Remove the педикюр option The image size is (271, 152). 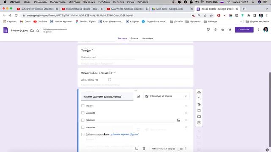click(x=186, y=120)
